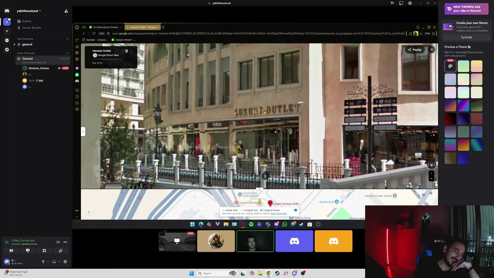Click Paylaş share button in Street View
This screenshot has height=278, width=494.
(x=414, y=49)
